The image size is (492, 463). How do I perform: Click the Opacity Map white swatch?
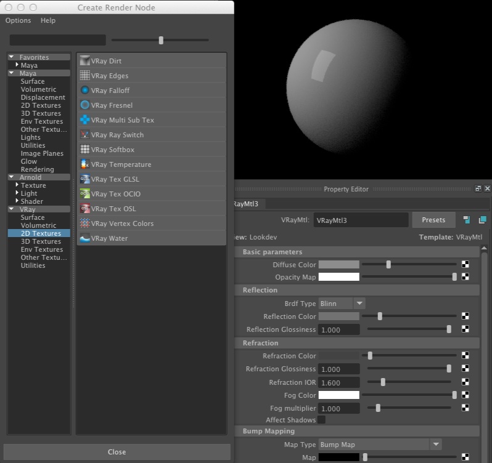click(x=339, y=276)
